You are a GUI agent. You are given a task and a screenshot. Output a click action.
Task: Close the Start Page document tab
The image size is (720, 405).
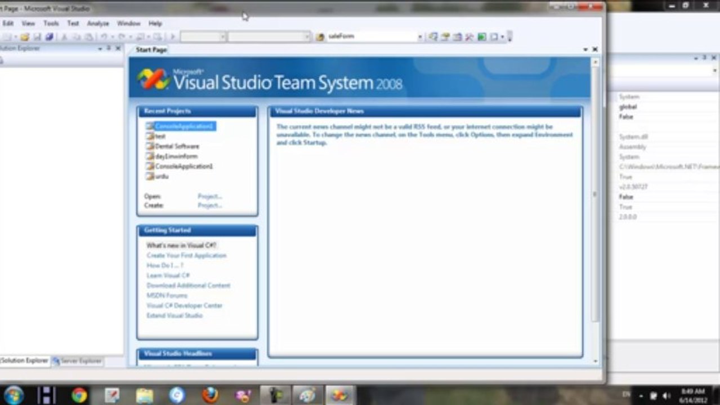[x=595, y=49]
